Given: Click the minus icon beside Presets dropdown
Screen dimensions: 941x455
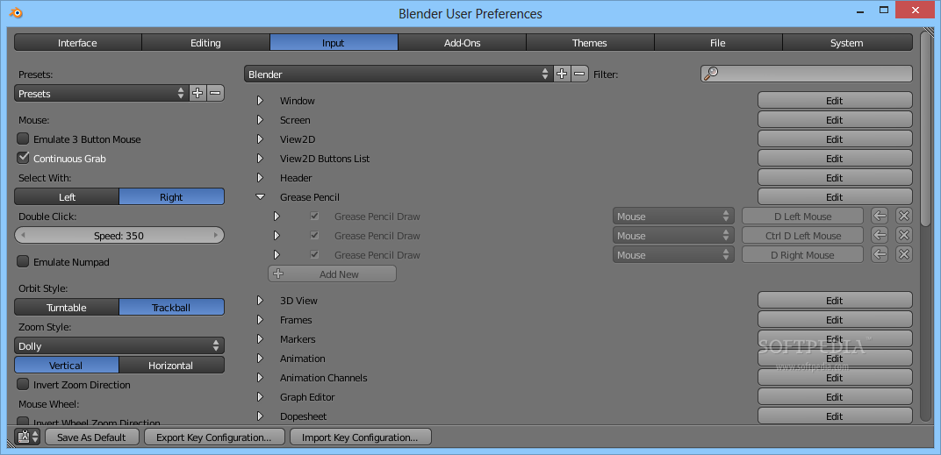Looking at the screenshot, I should click(x=216, y=94).
